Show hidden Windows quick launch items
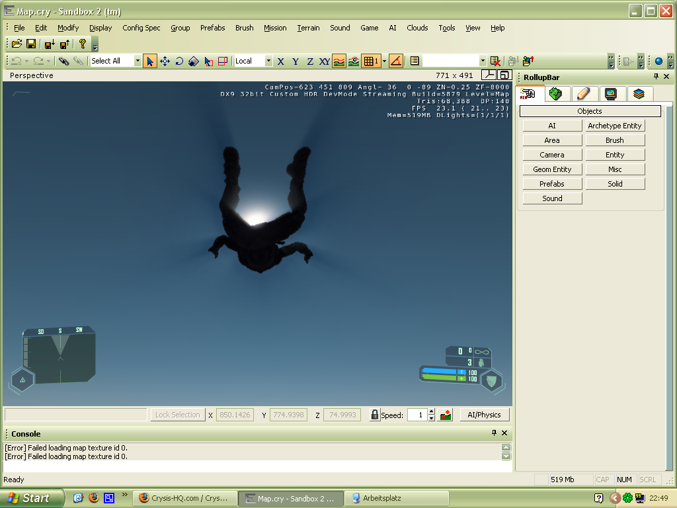This screenshot has height=508, width=677. [x=125, y=494]
